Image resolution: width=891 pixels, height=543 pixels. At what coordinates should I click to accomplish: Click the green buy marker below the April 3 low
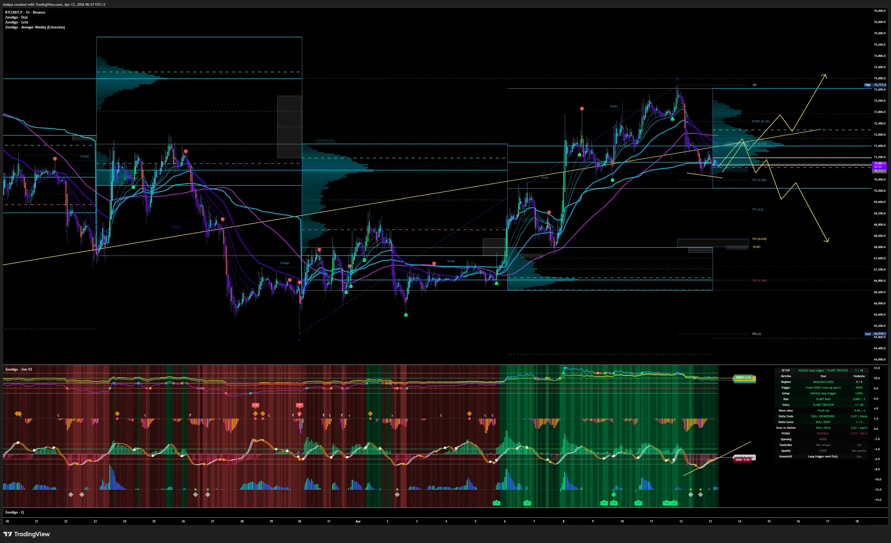406,315
